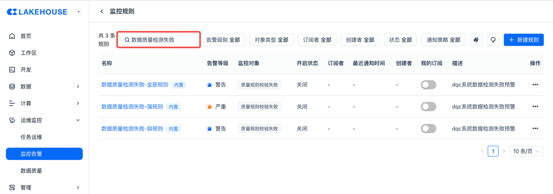Select 数据质量 in the sidebar
The image size is (553, 194).
[x=32, y=171]
